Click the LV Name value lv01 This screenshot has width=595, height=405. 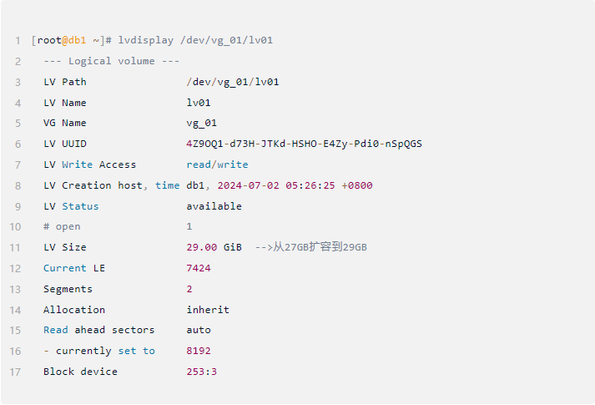[199, 103]
